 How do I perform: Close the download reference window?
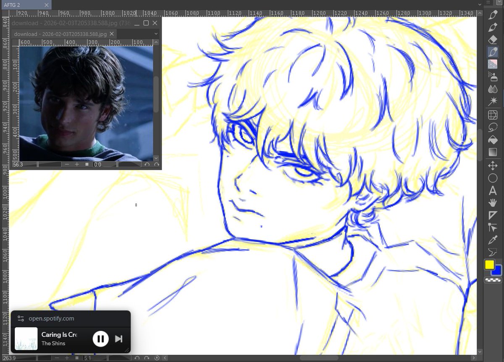tap(155, 23)
